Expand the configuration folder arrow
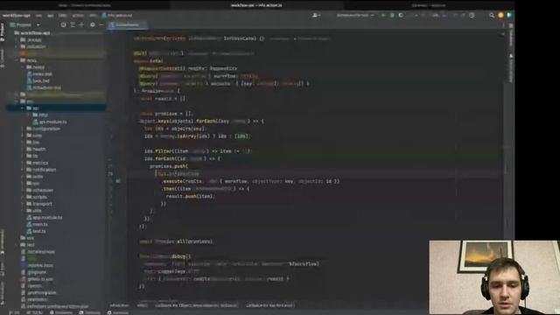Image resolution: width=560 pixels, height=315 pixels. (x=23, y=129)
